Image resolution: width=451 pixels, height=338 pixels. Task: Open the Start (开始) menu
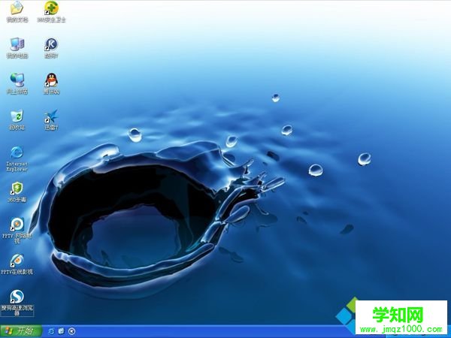pos(21,331)
